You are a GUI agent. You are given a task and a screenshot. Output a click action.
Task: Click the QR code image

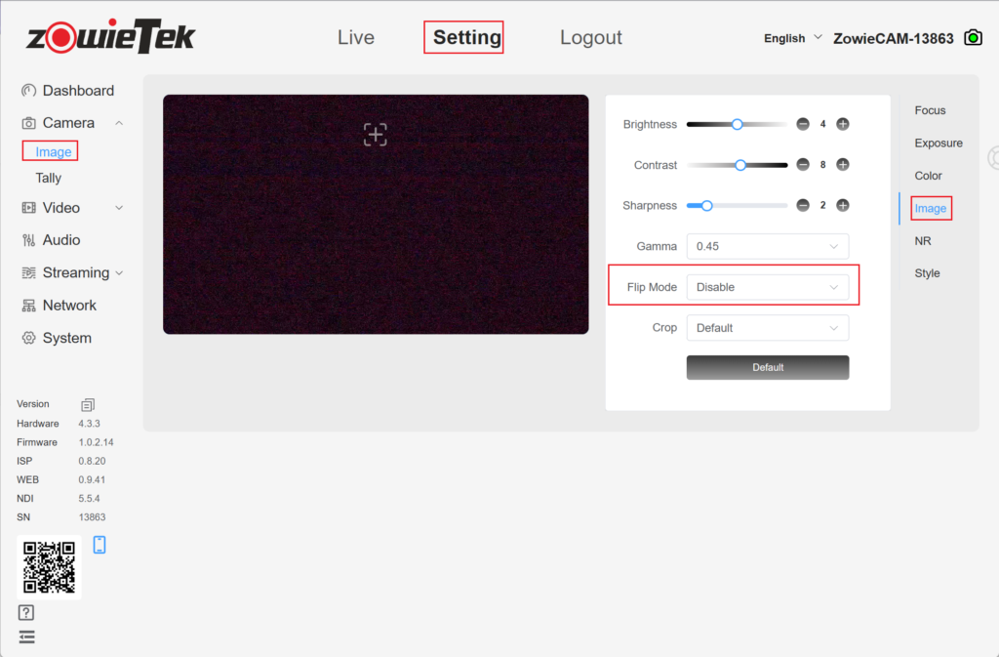(49, 567)
